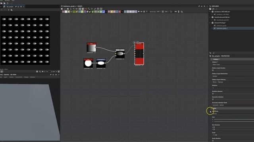This screenshot has width=254, height=142.
Task: Open the Pattern dropdown in Properties
Action: tap(233, 65)
